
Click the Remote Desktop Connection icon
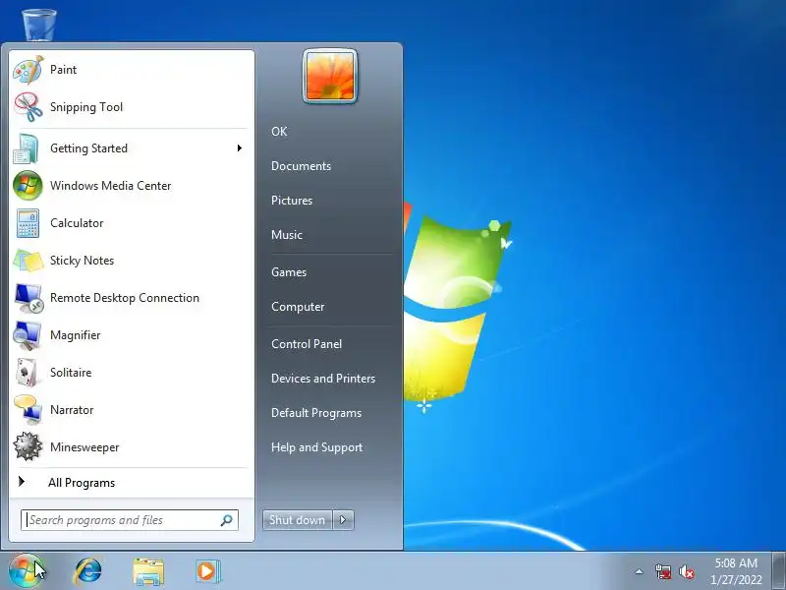tap(28, 298)
